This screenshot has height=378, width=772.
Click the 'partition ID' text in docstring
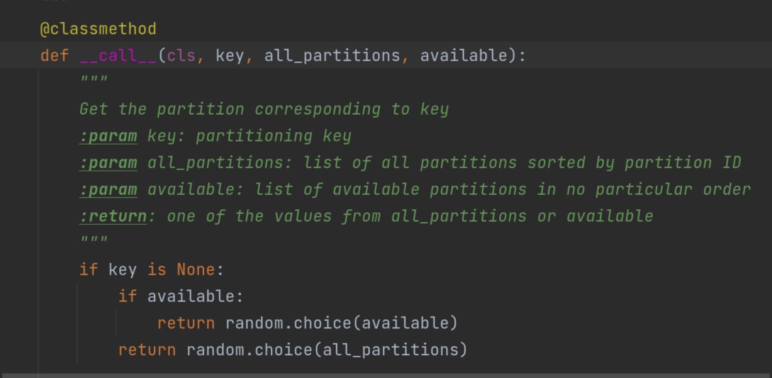click(683, 162)
